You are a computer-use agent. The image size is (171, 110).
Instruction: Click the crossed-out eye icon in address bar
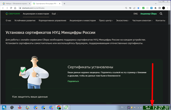pyautogui.click(x=130, y=8)
